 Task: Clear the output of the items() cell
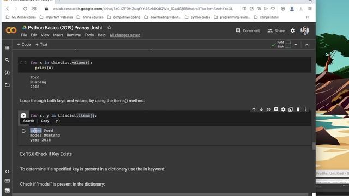click(x=23, y=131)
